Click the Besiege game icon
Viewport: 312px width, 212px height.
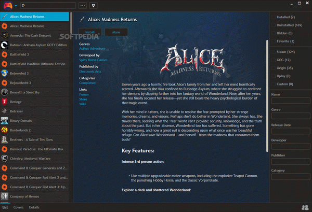(4, 102)
